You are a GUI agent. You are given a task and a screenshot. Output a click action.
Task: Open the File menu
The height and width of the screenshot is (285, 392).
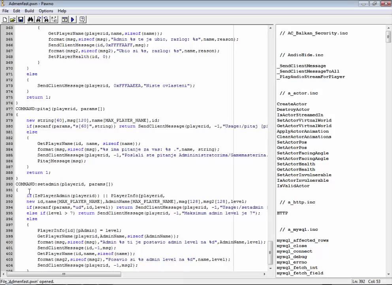click(6, 11)
